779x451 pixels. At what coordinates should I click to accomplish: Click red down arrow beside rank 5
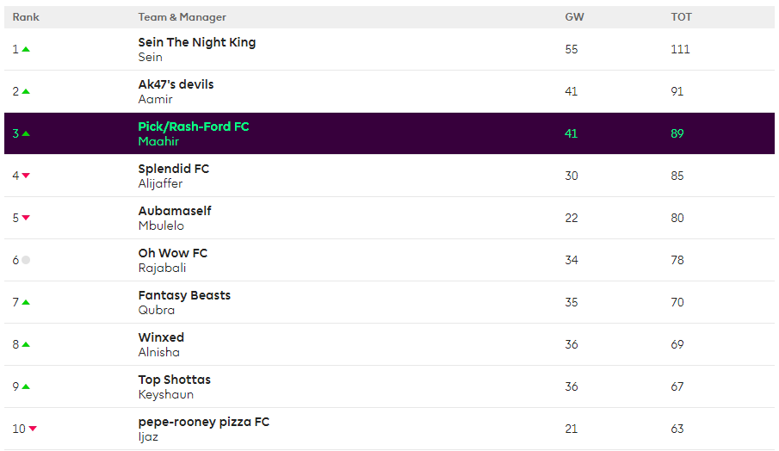coord(26,219)
